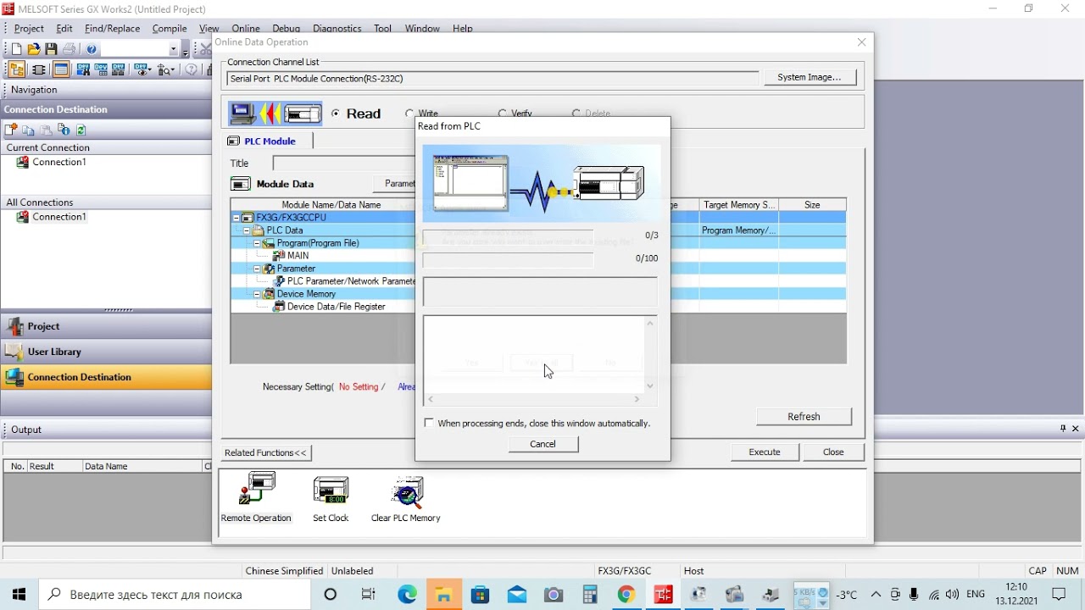Click the Refresh button

pyautogui.click(x=804, y=417)
